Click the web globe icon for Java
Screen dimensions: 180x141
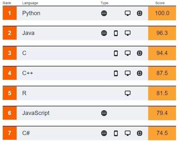(x=104, y=33)
